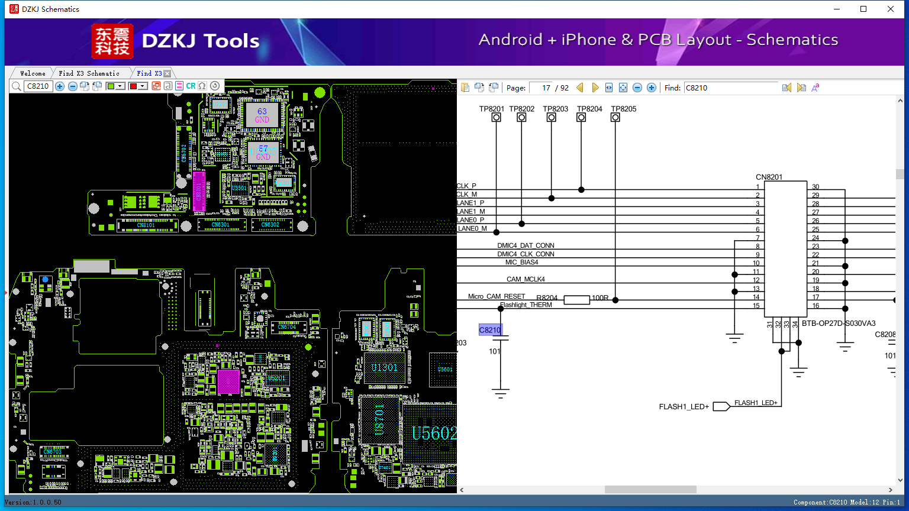The image size is (909, 511).
Task: Toggle the letter 'a' text display icon
Action: click(168, 86)
